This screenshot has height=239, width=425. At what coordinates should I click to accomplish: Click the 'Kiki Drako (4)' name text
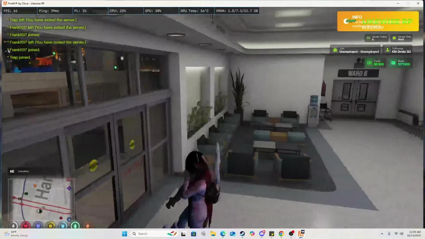401,52
